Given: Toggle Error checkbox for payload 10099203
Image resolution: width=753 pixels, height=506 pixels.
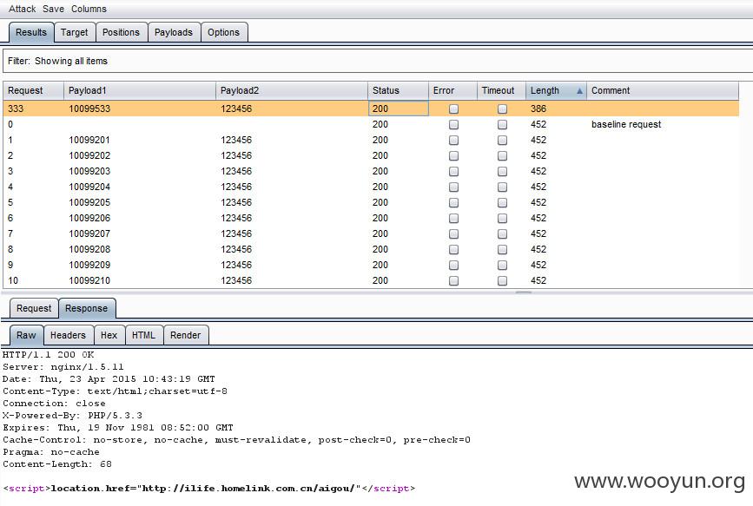Looking at the screenshot, I should [453, 171].
